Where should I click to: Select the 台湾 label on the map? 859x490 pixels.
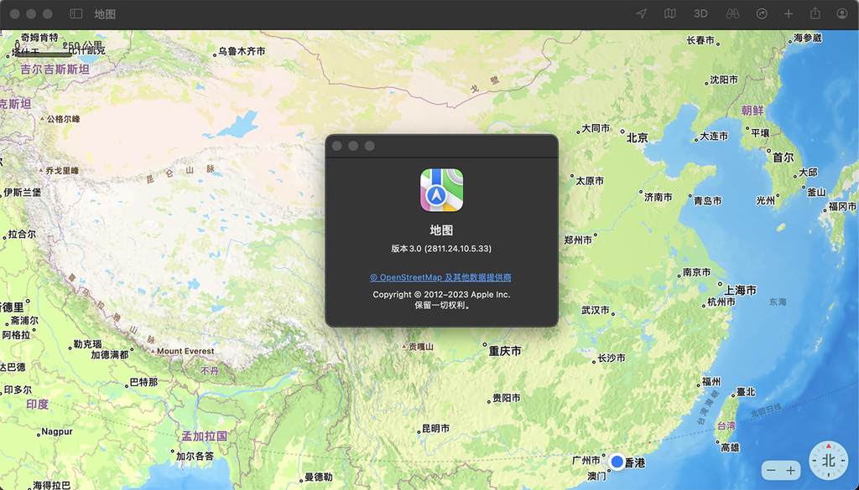click(x=726, y=426)
